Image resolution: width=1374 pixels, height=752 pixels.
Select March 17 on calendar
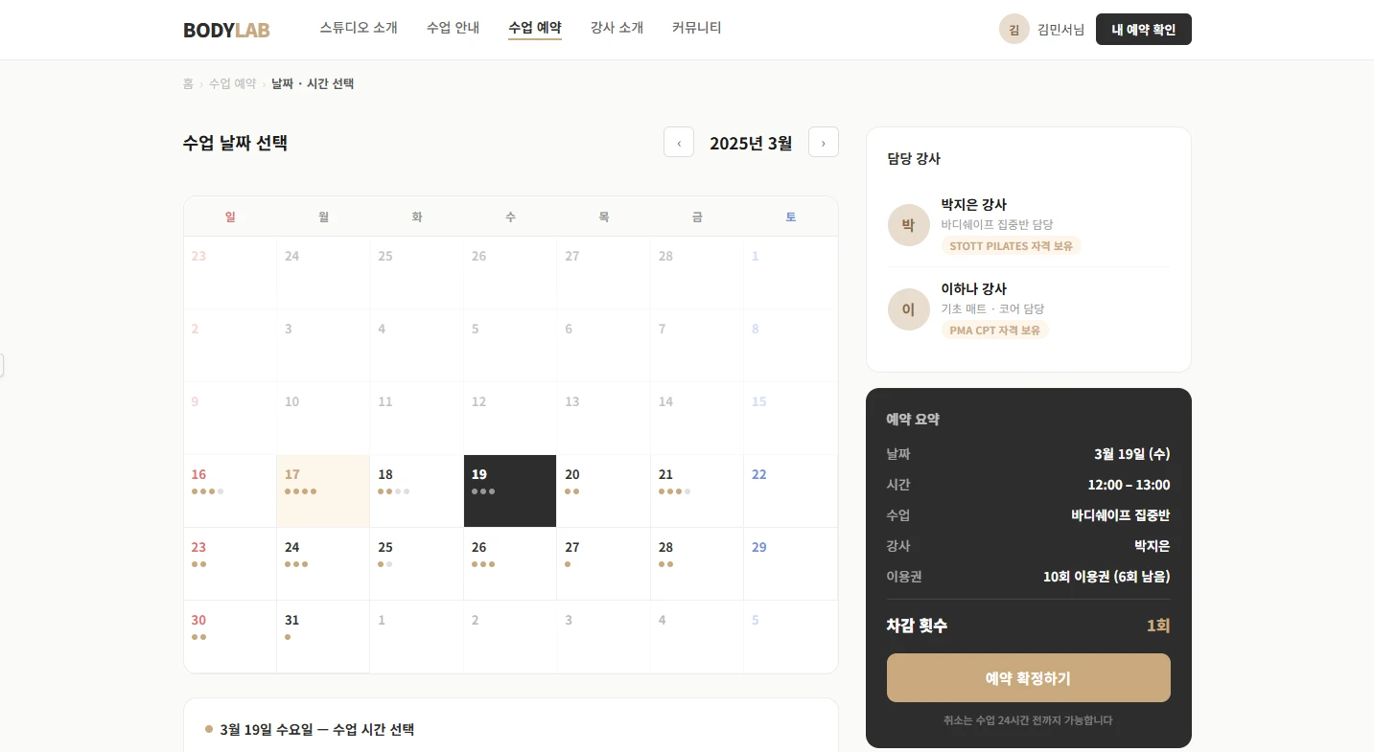[323, 490]
